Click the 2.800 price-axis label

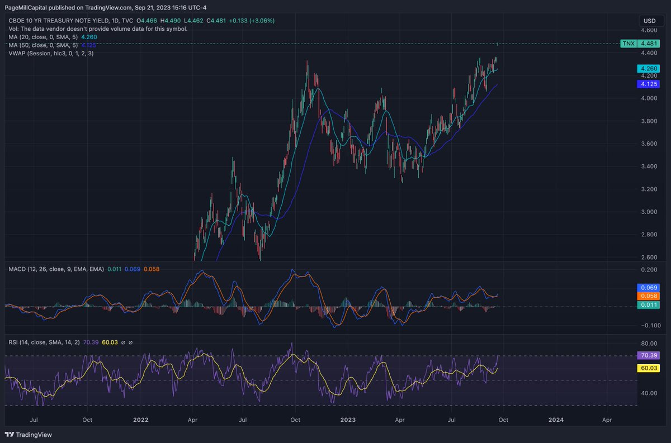click(x=649, y=235)
